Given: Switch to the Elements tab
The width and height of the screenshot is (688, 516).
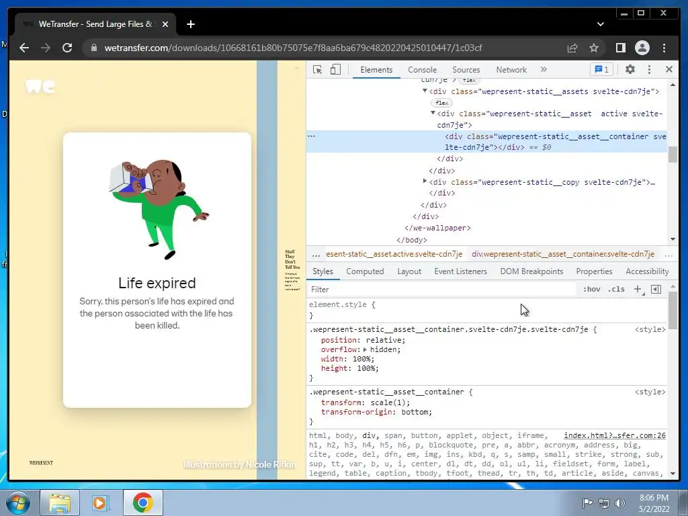Looking at the screenshot, I should coord(376,70).
